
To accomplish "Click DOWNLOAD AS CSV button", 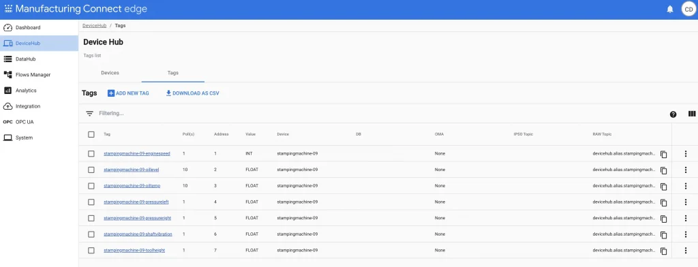I will [192, 93].
